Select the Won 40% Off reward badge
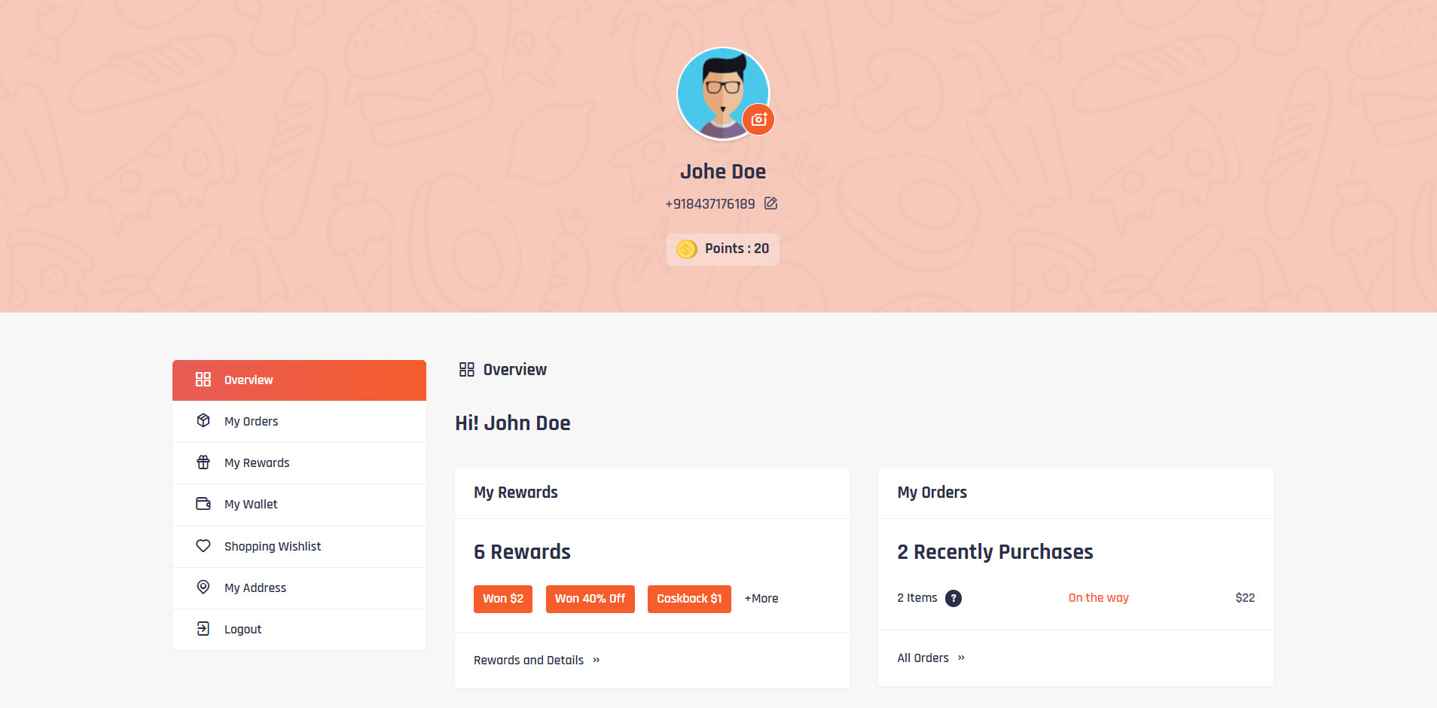Screen dimensions: 1437x708 tap(590, 599)
